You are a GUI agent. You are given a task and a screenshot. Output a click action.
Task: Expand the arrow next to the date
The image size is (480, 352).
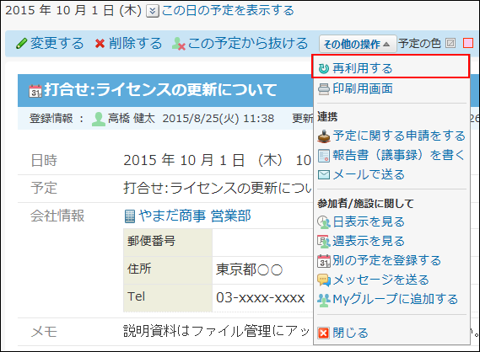pos(152,11)
